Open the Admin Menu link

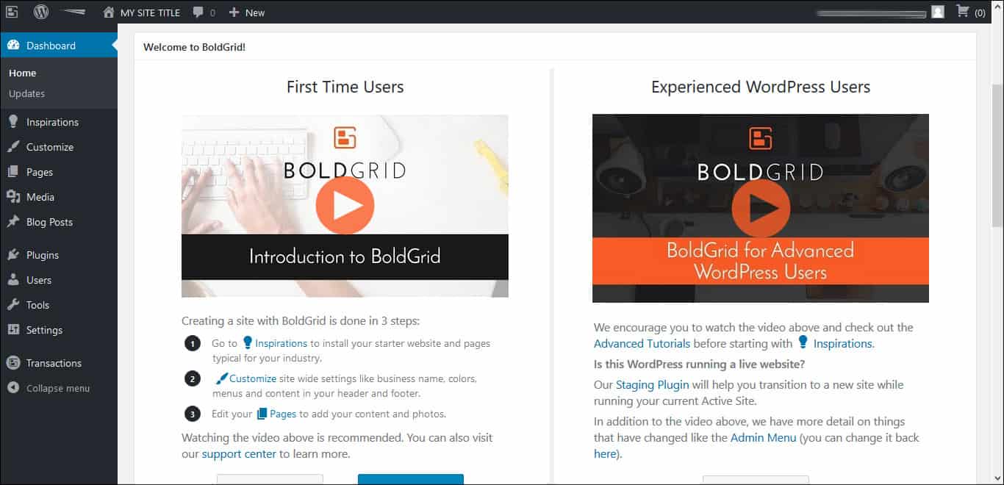tap(763, 438)
